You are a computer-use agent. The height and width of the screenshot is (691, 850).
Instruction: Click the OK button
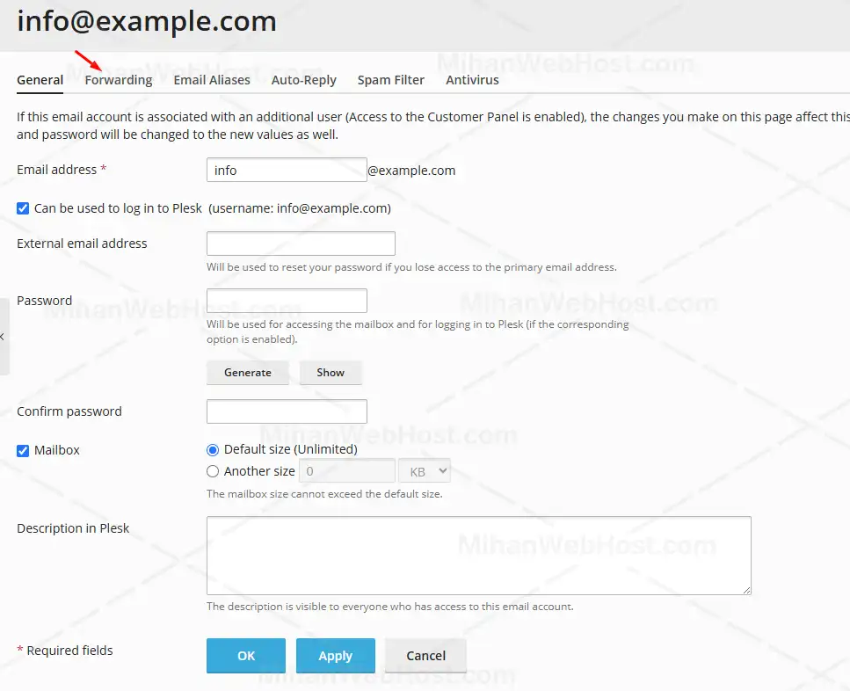[x=246, y=656]
